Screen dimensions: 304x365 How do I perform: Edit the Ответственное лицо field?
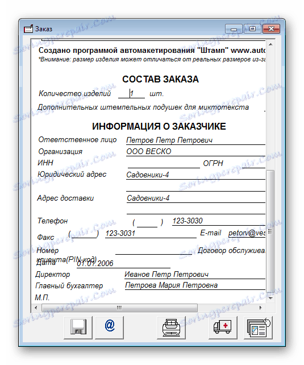point(195,140)
